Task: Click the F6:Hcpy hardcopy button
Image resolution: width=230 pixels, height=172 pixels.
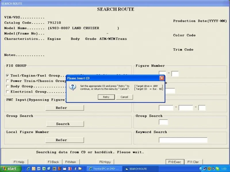Action: point(105,162)
